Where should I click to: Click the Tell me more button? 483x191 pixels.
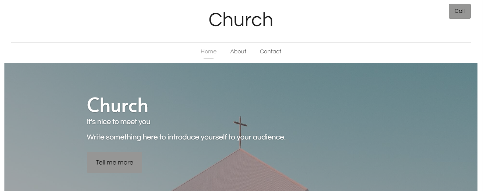(114, 162)
